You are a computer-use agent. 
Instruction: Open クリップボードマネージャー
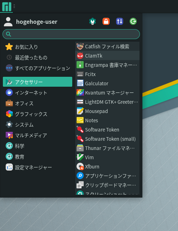point(107,185)
